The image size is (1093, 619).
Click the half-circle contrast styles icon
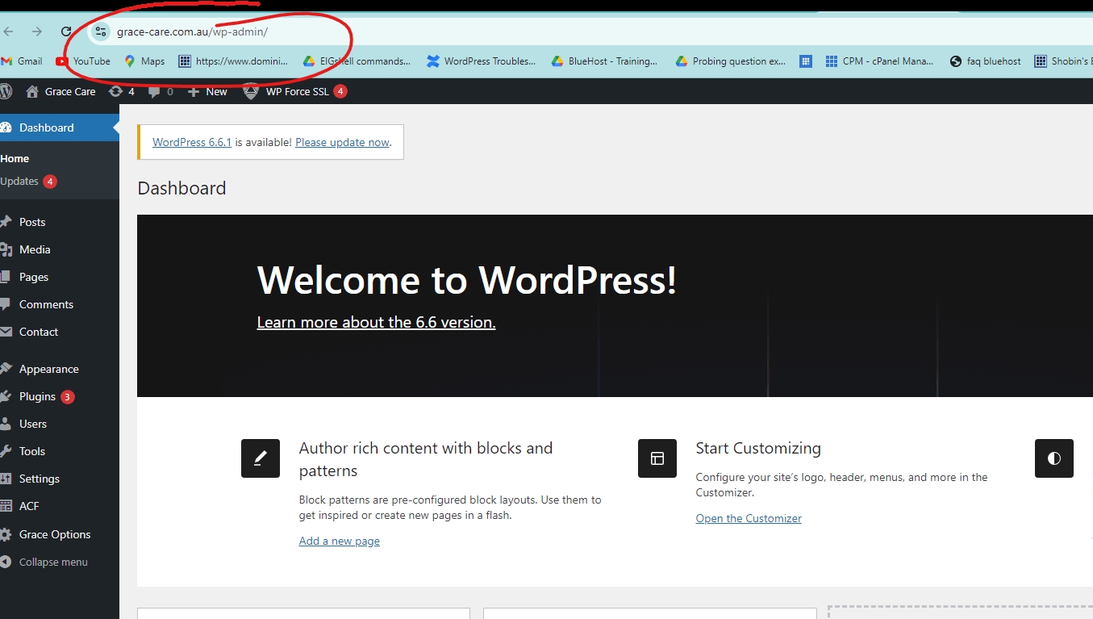coord(1054,458)
